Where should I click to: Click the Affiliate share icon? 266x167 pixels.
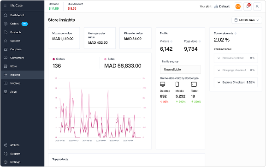[6, 145]
